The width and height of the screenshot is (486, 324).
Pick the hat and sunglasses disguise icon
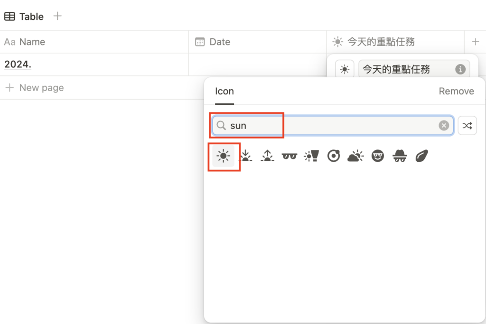click(x=400, y=156)
